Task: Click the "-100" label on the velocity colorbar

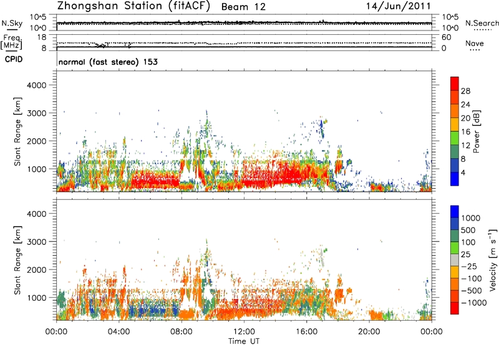Action: tap(472, 278)
